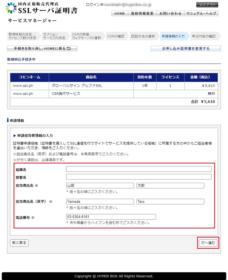This screenshot has height=280, width=228.
Task: Click into the 組織名 text field
Action: click(139, 169)
